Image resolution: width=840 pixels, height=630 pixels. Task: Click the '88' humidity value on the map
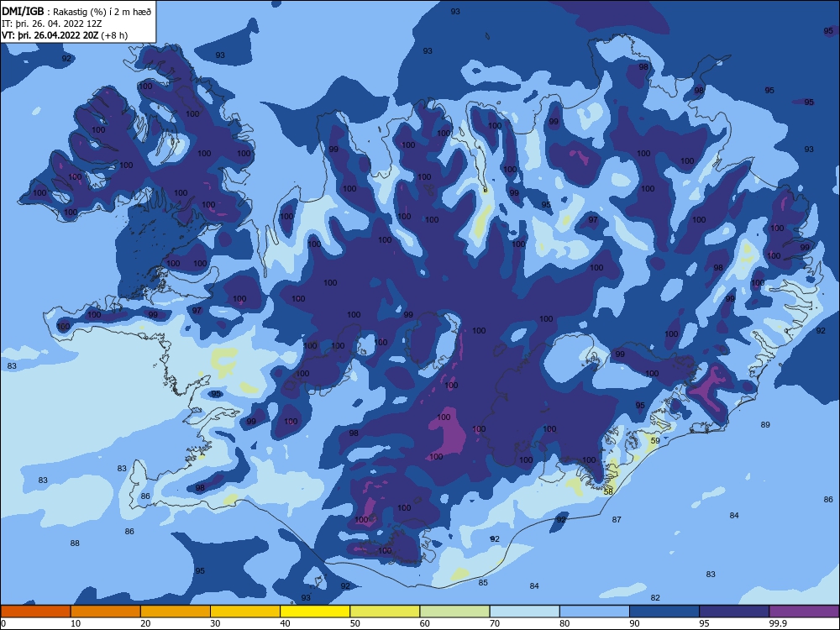point(75,543)
